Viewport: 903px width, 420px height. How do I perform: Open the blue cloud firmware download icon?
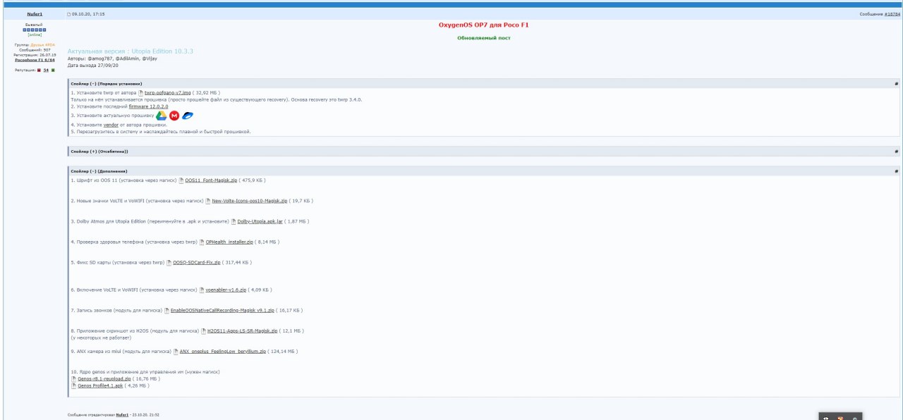pos(188,116)
